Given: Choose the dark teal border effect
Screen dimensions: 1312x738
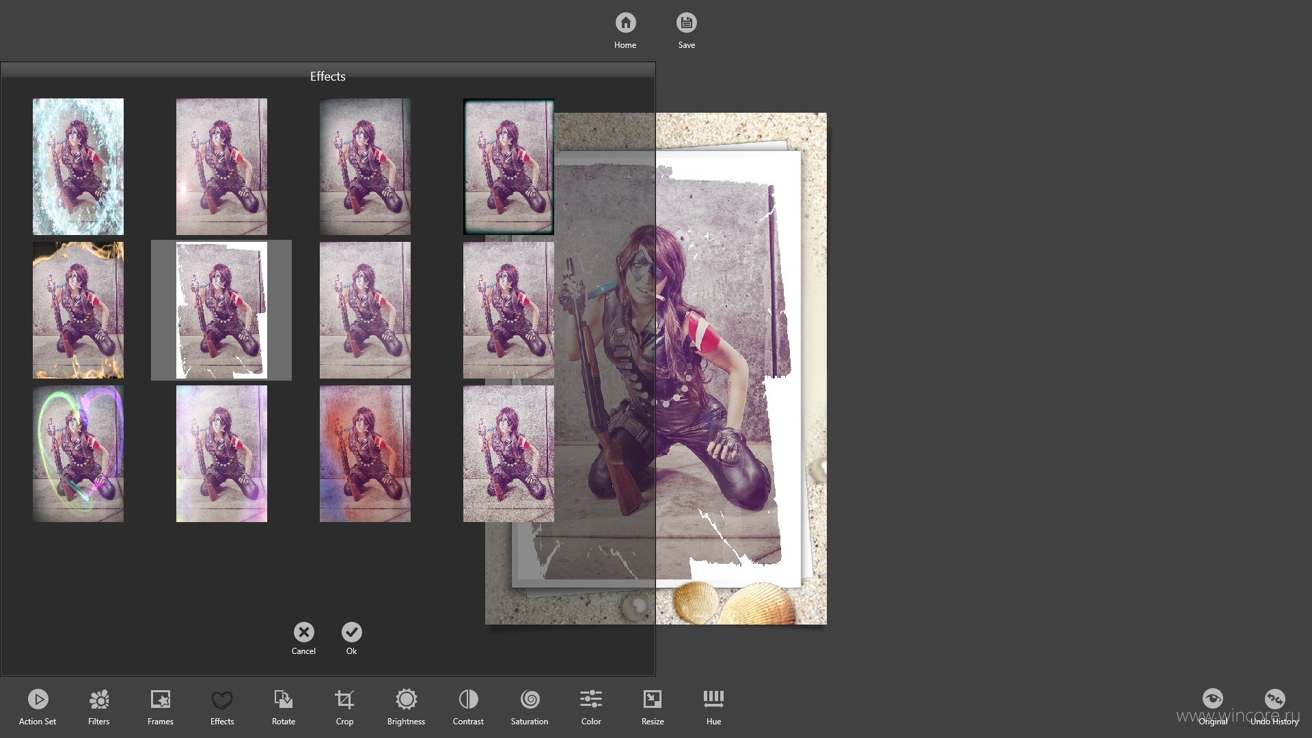Looking at the screenshot, I should click(x=508, y=167).
